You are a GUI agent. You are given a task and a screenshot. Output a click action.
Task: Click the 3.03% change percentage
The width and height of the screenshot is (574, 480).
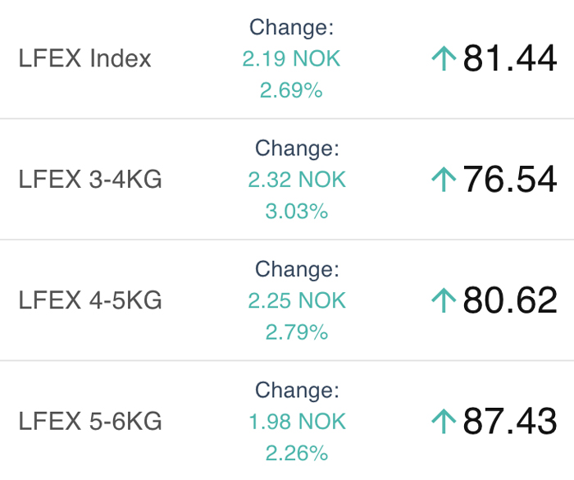pyautogui.click(x=297, y=211)
